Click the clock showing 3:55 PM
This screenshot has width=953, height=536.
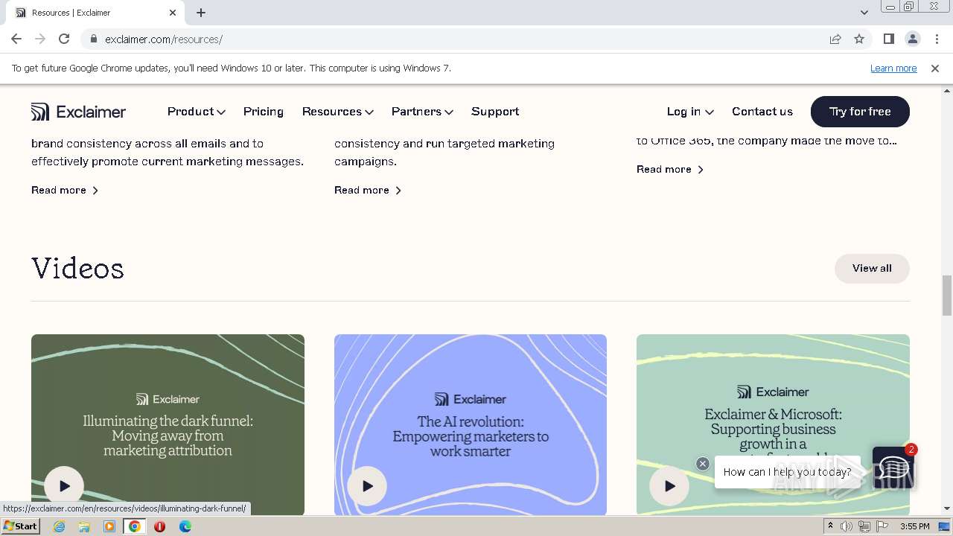[914, 526]
